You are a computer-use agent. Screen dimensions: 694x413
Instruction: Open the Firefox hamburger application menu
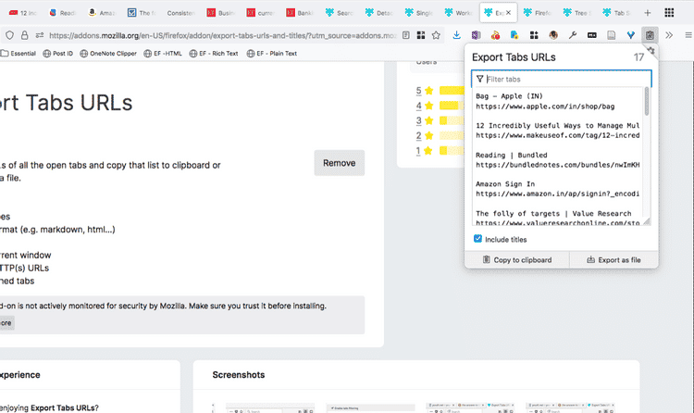[688, 35]
